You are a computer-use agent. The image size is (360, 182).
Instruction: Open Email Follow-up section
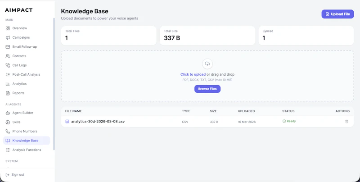point(27,47)
